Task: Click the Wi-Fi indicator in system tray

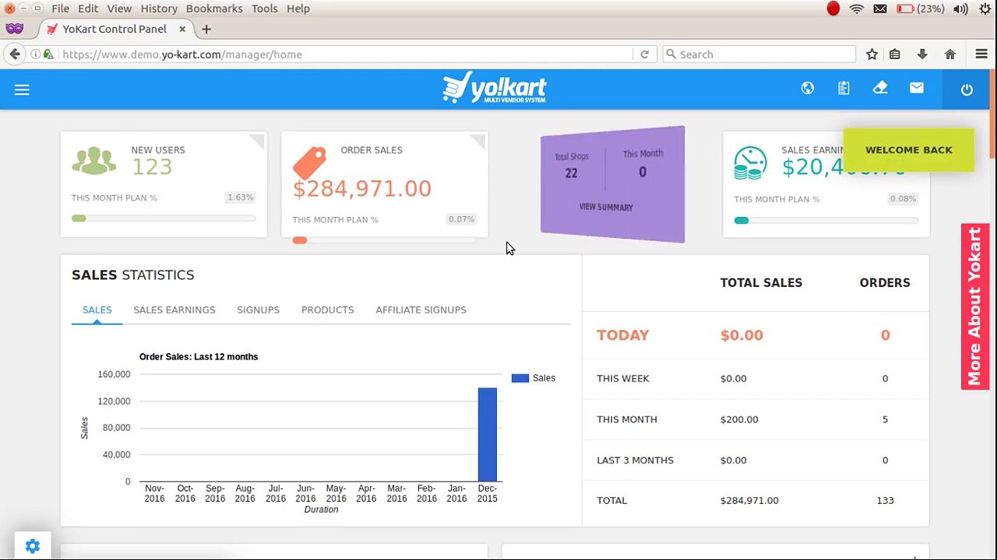Action: coord(857,9)
